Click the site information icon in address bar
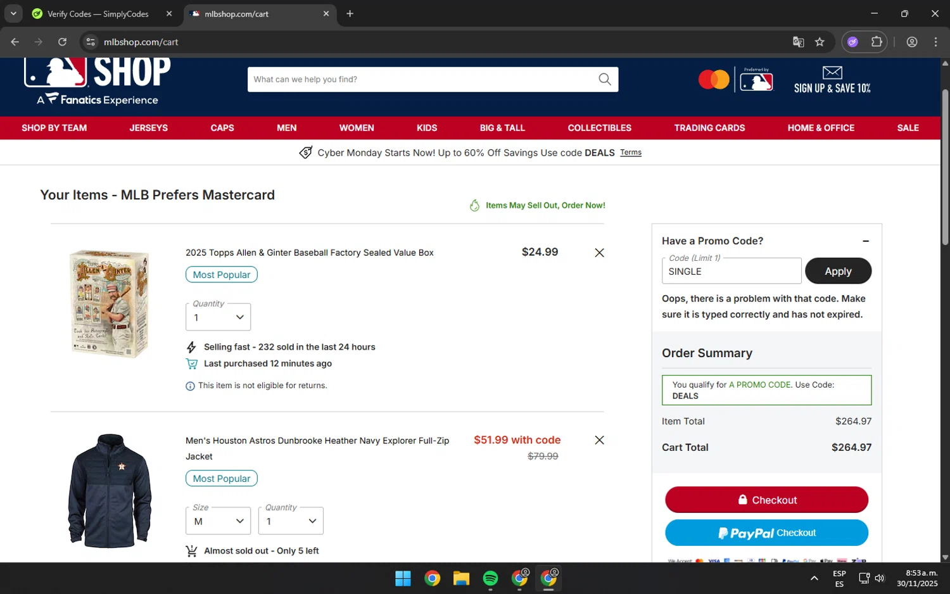Image resolution: width=950 pixels, height=594 pixels. tap(91, 42)
